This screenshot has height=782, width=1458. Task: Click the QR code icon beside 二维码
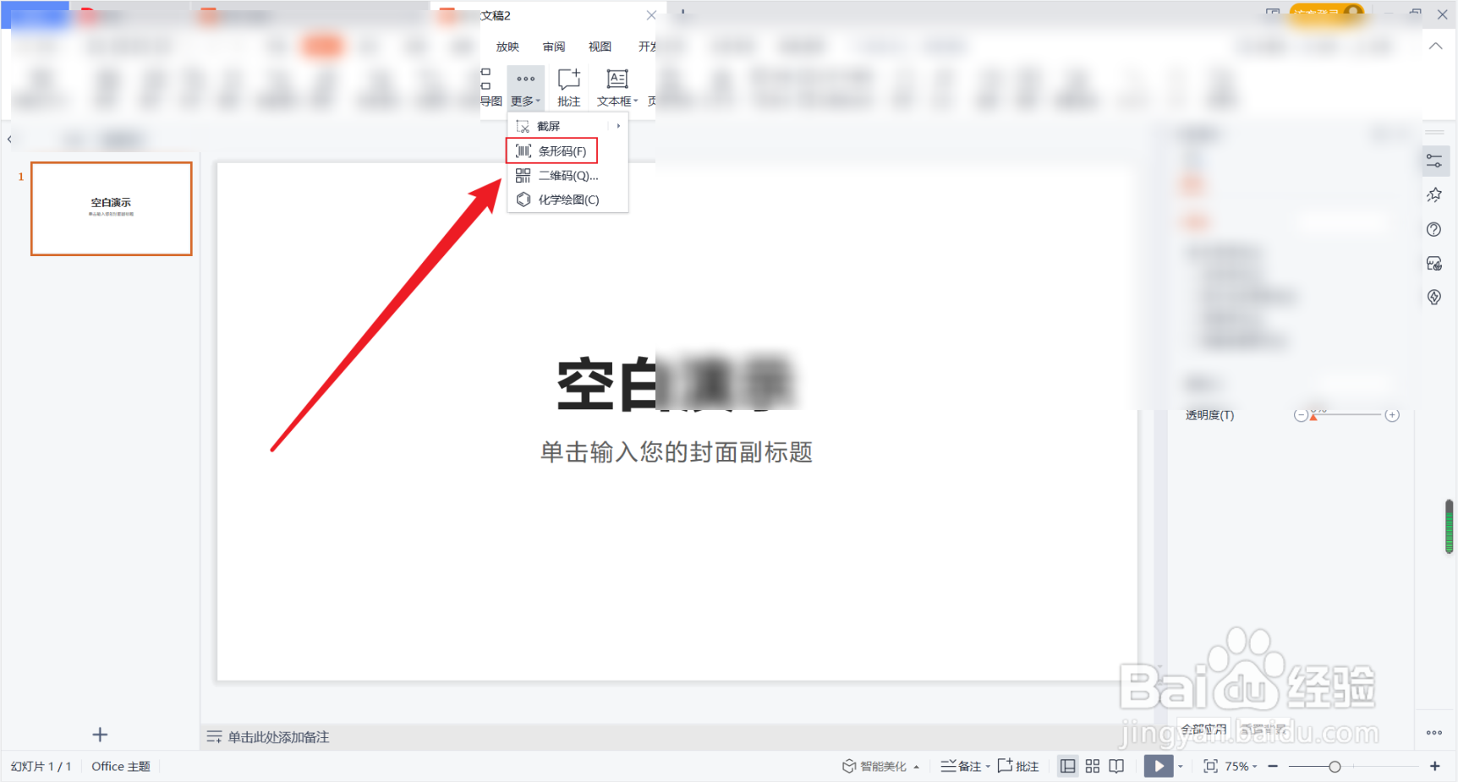tap(523, 176)
